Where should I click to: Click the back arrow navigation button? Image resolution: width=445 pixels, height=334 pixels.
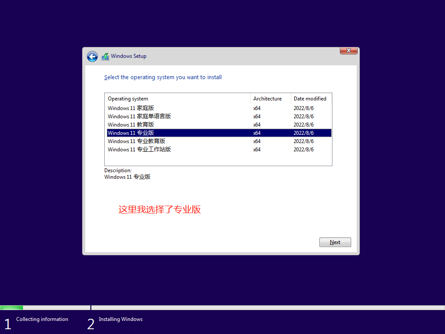point(92,57)
